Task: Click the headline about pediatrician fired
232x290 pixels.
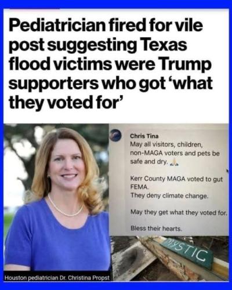Action: [111, 64]
